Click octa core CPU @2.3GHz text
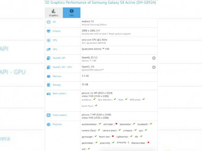202x151 pixels. pyautogui.click(x=94, y=40)
